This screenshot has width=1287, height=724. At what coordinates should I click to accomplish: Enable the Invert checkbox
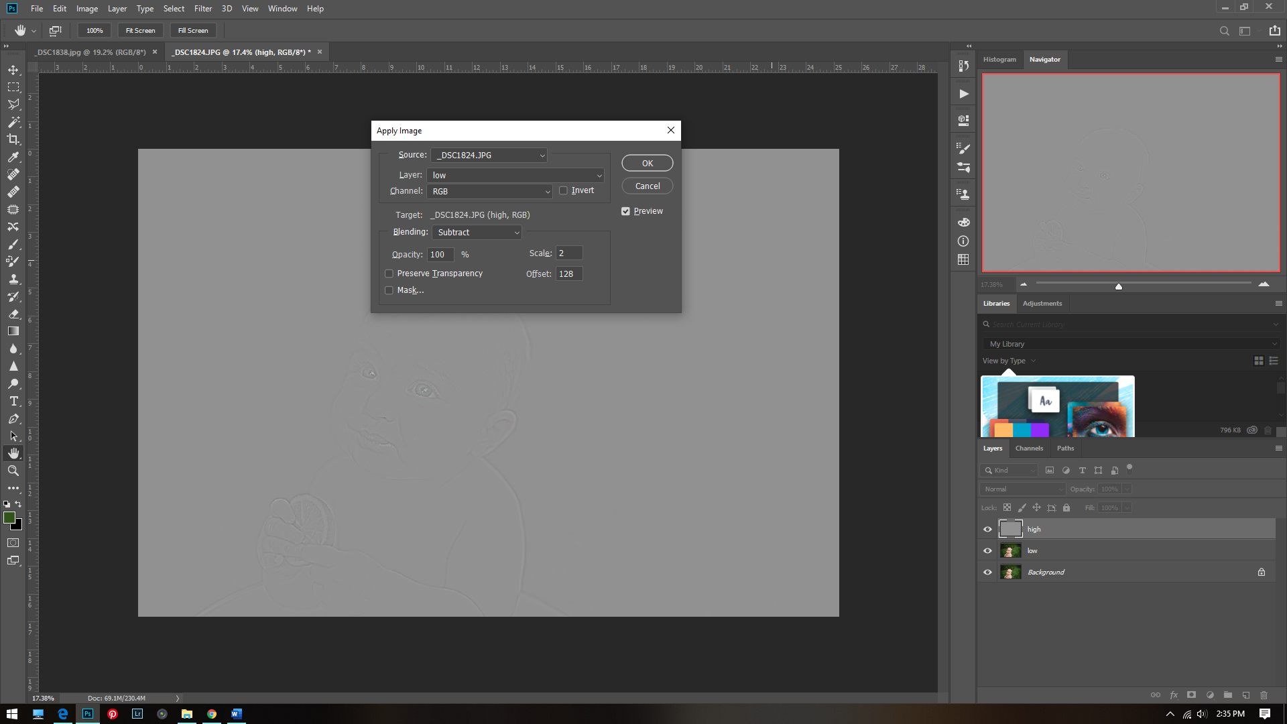point(563,191)
